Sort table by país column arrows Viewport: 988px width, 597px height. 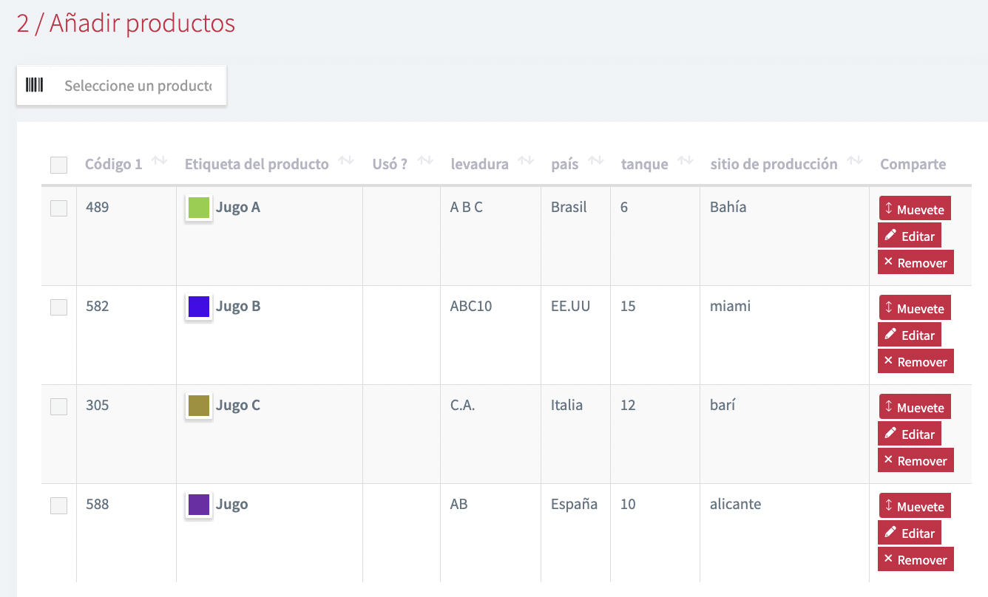(x=597, y=162)
